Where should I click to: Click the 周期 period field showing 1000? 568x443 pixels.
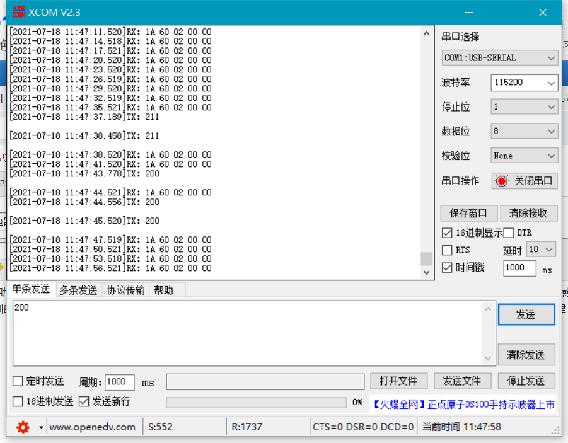click(x=120, y=382)
